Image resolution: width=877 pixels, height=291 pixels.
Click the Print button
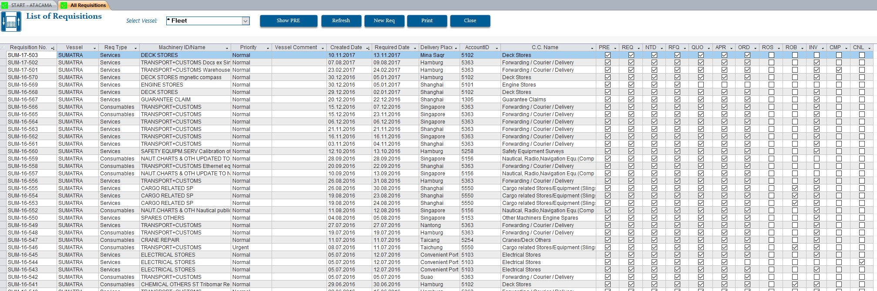[x=427, y=21]
